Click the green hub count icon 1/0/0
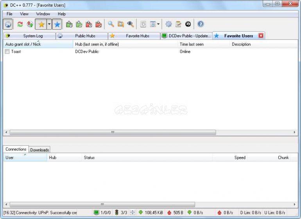Screen dimensions: 301x219 pos(96,213)
